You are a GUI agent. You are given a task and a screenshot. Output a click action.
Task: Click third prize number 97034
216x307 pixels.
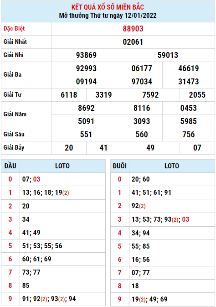coord(142,82)
